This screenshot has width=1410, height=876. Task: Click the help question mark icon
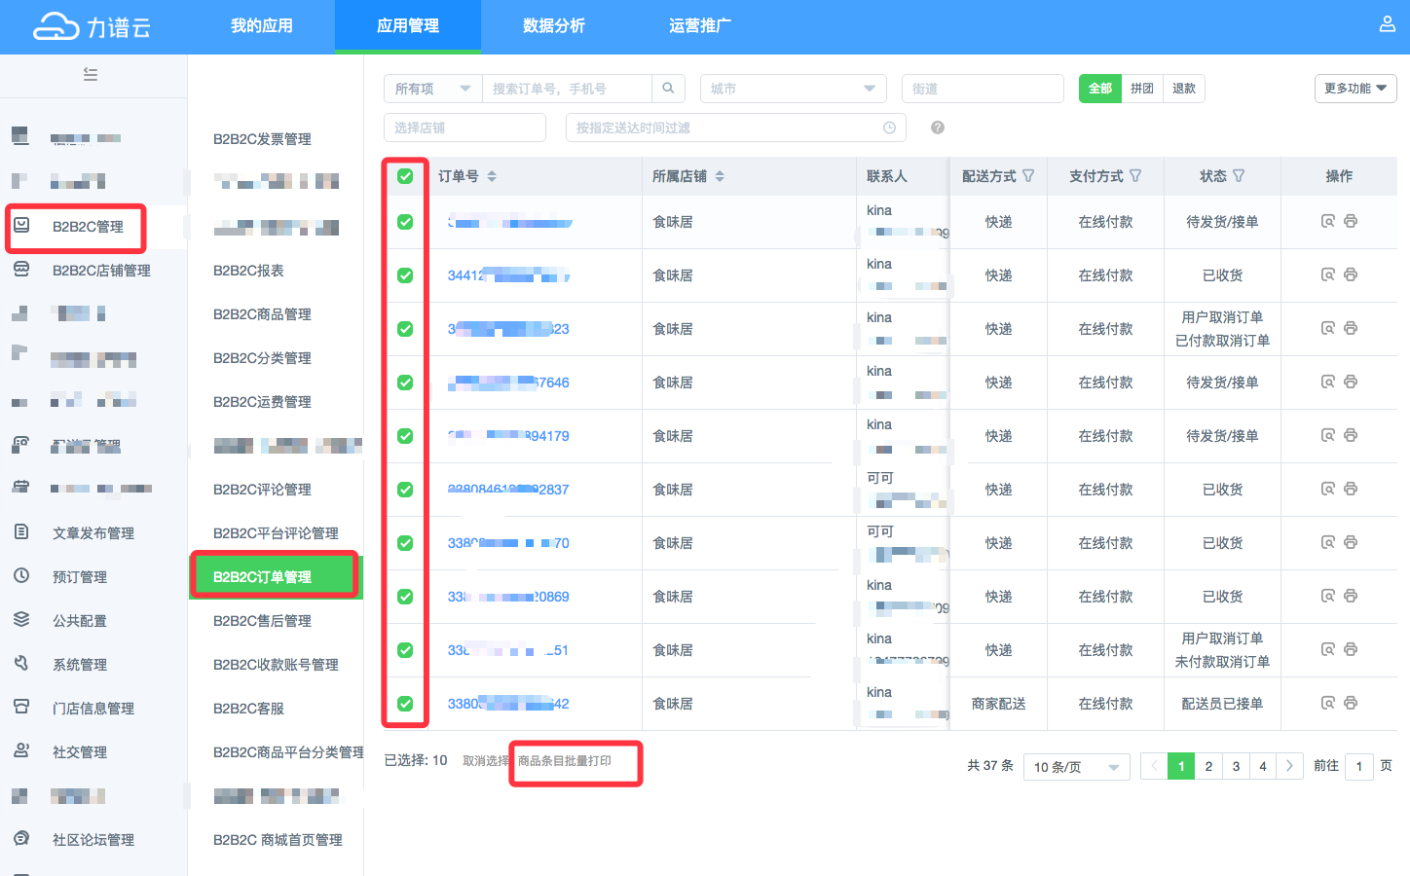click(938, 128)
